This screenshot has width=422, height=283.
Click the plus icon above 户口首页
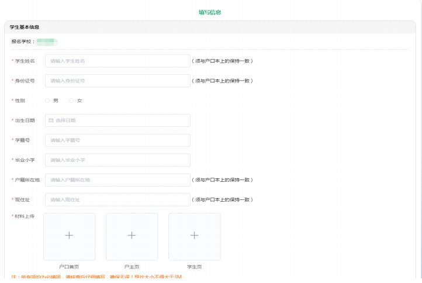69,235
